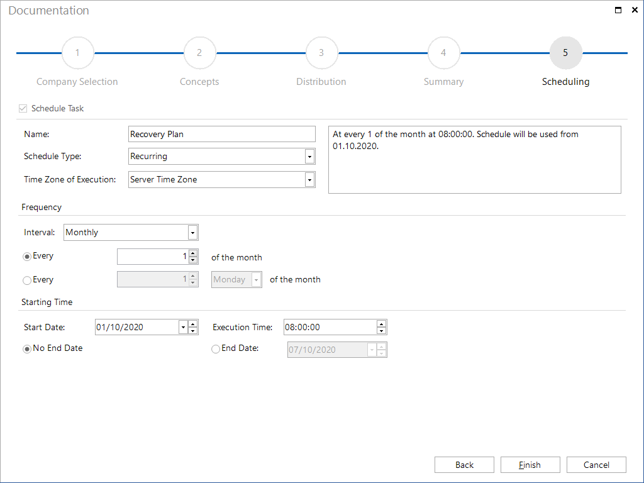Click Server Time Zone combo box text
Screen dimensions: 644x483
[164, 180]
